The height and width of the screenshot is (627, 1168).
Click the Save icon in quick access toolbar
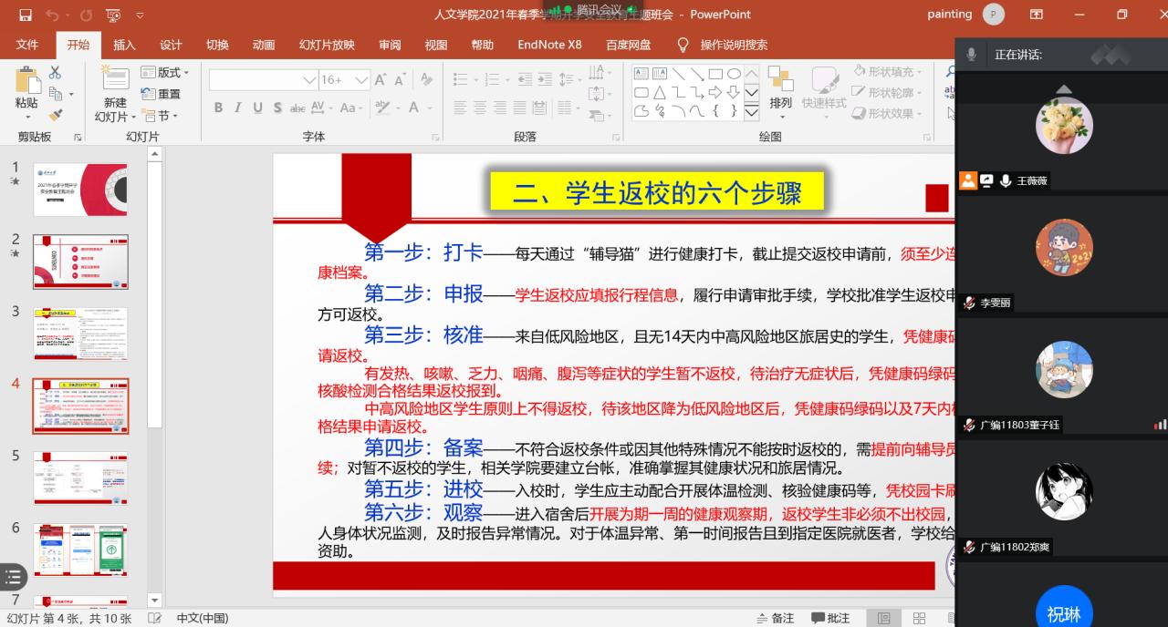pos(25,15)
